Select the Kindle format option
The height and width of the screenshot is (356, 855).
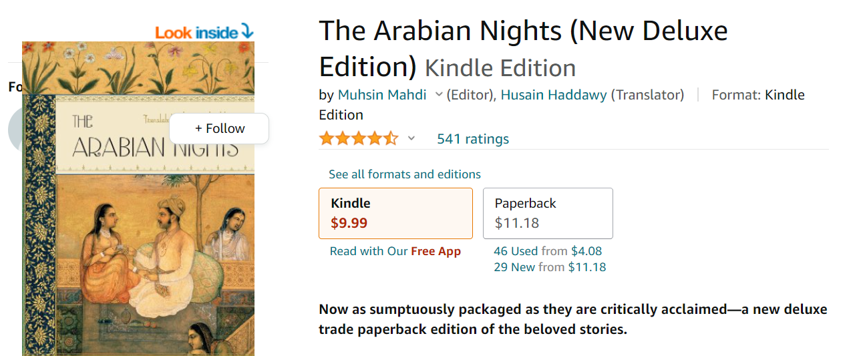pyautogui.click(x=395, y=213)
